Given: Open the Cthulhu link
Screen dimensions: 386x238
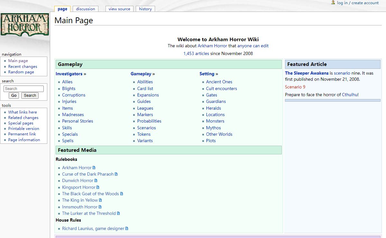Looking at the screenshot, I should pos(349,95).
